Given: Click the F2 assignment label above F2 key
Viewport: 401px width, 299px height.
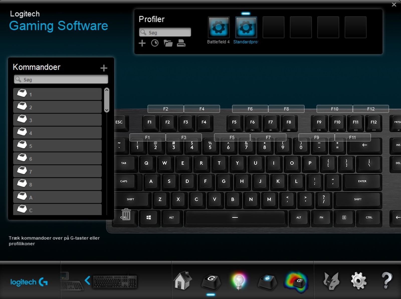Looking at the screenshot, I should pos(166,109).
